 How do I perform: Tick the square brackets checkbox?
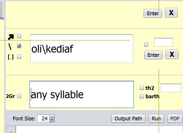19,57
